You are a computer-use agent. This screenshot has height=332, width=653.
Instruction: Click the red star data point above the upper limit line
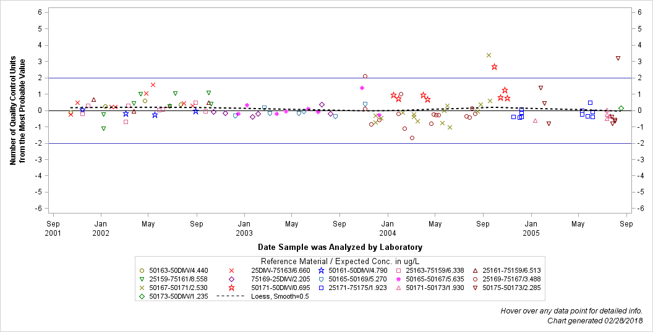(494, 67)
